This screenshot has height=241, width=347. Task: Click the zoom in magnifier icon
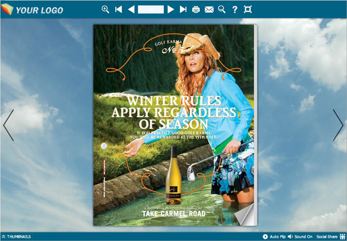(x=105, y=10)
